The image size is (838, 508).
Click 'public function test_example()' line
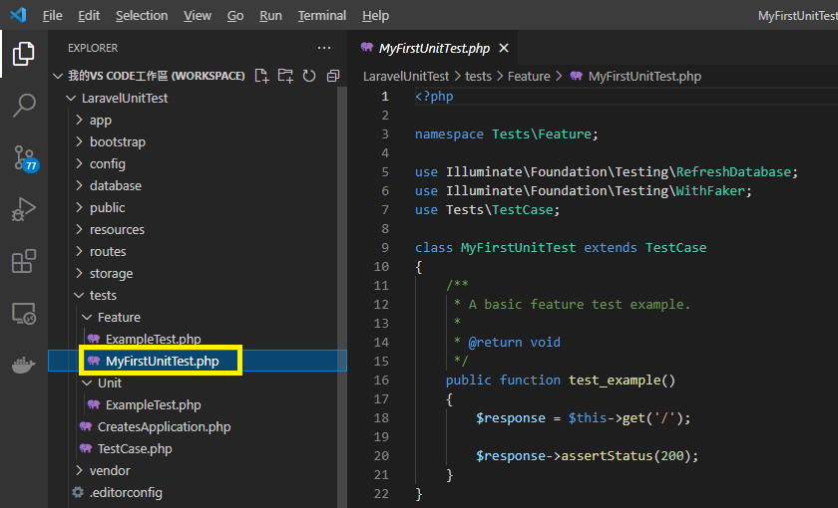point(561,380)
